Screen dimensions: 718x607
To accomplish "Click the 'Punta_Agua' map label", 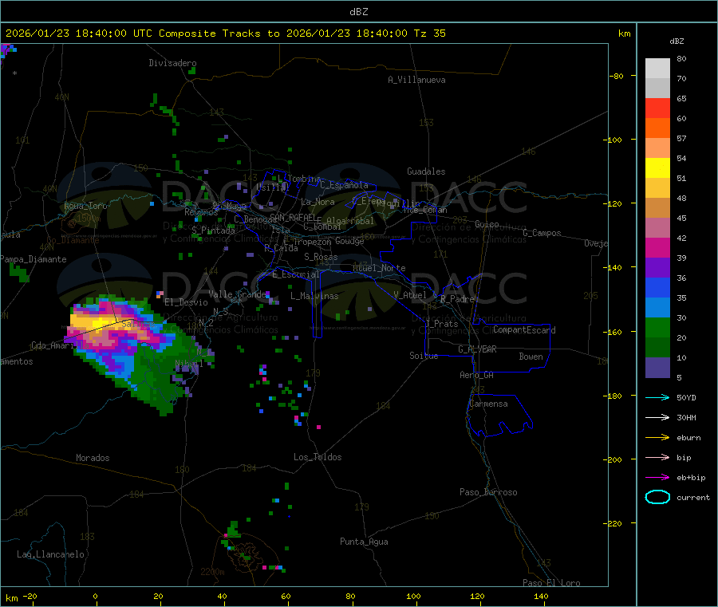I will point(364,542).
